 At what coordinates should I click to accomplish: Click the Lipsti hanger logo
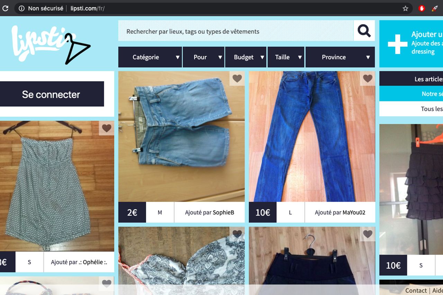(x=50, y=45)
